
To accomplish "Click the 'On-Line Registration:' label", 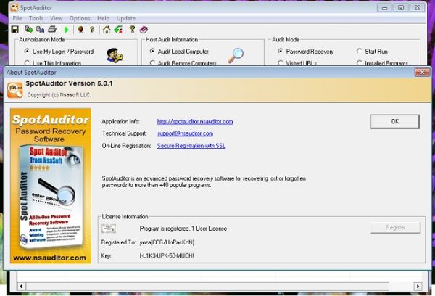I will coord(126,146).
